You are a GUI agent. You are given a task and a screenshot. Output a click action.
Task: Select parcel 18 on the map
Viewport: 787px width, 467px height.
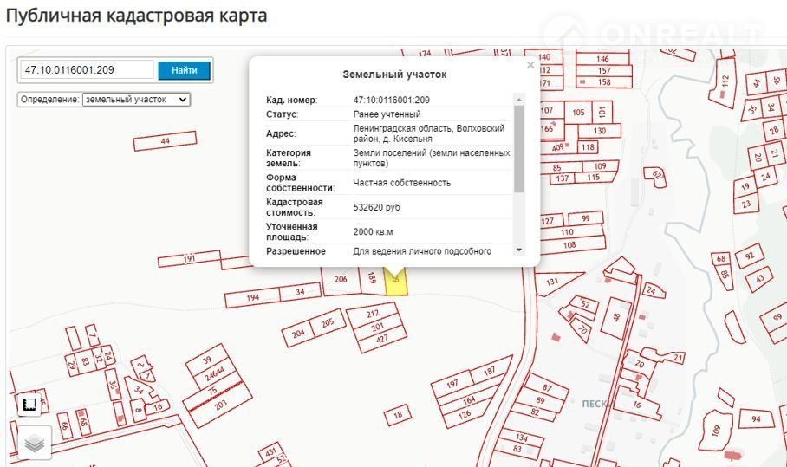(x=398, y=416)
